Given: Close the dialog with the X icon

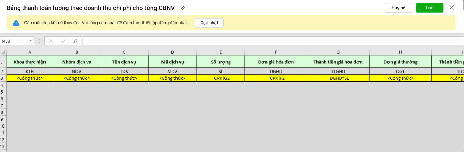Looking at the screenshot, I should tap(452, 8).
